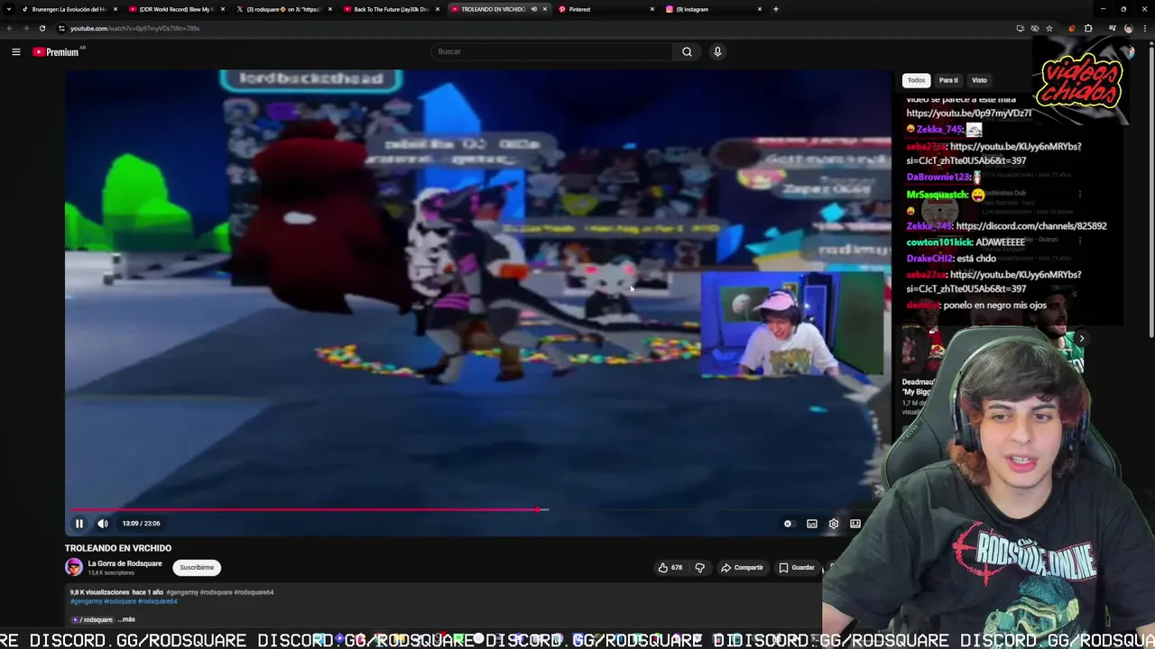Switch to the Brunenger TikTok browser tab
The image size is (1155, 649).
click(x=68, y=9)
